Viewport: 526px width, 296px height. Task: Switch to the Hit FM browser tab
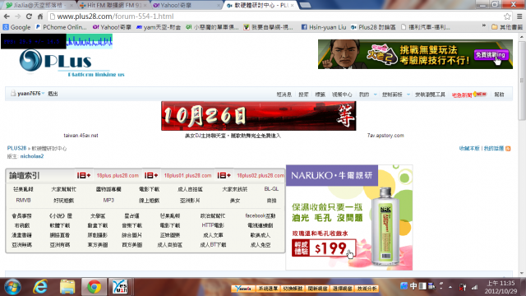coord(112,6)
